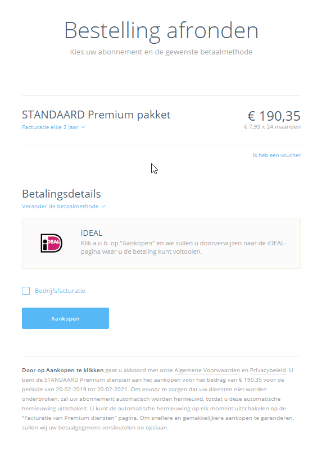Click the 'STANDAARD Premium pakket' title
This screenshot has height=453, width=322.
coord(96,115)
